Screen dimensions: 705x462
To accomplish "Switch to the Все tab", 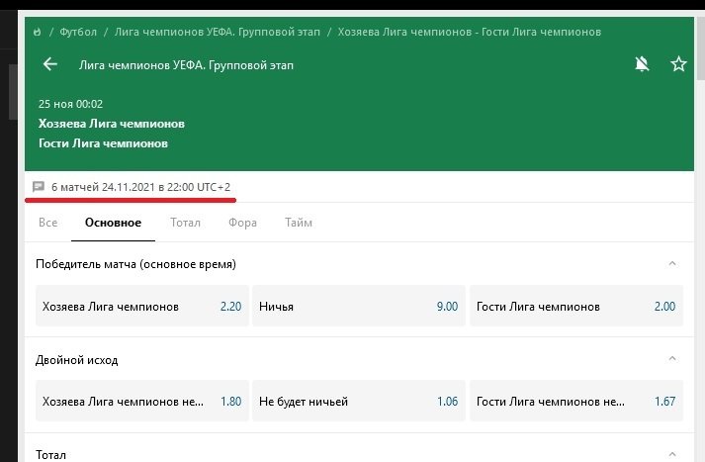I will (47, 223).
